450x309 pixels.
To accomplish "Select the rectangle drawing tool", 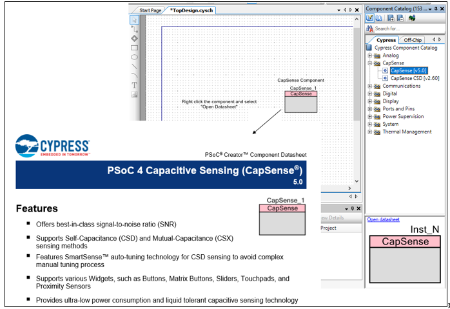I will coord(134,48).
